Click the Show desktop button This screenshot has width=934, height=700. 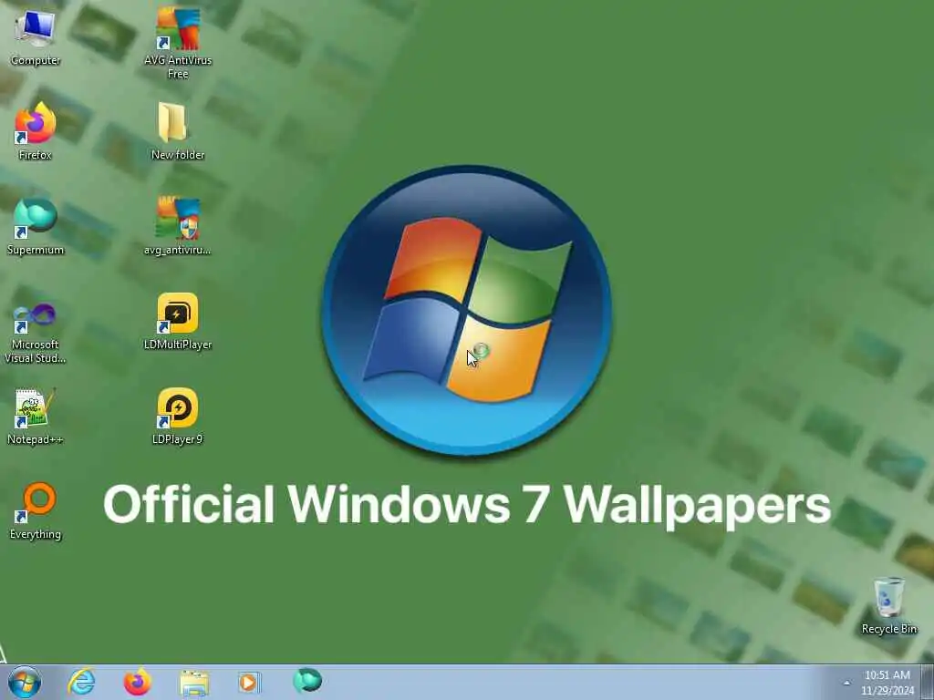(x=928, y=683)
